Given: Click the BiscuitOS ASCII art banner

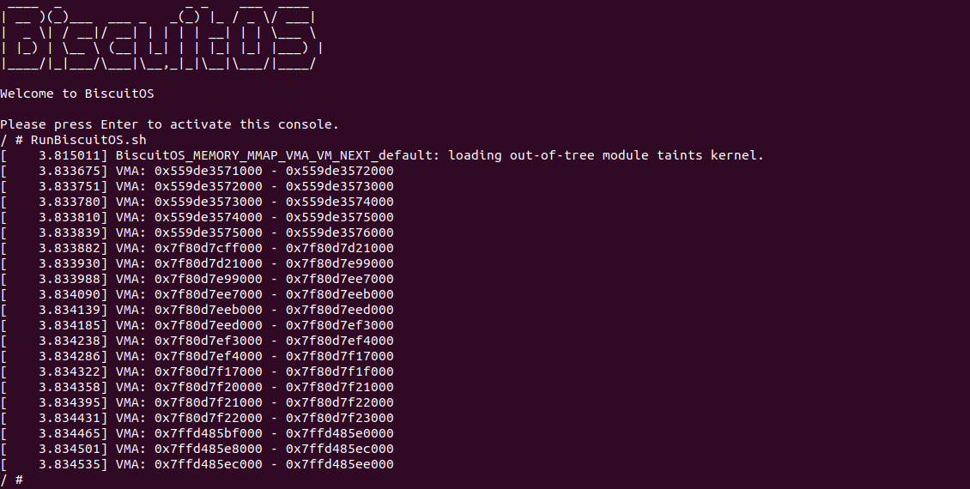Looking at the screenshot, I should [163, 39].
